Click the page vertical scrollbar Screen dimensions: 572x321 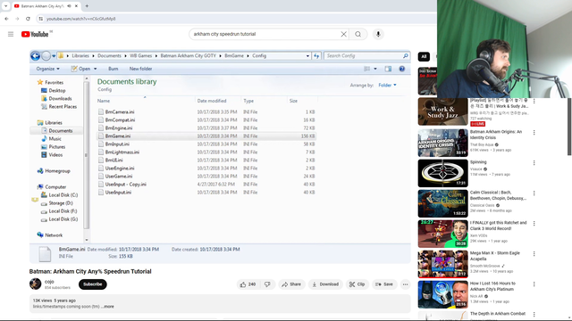tap(569, 127)
